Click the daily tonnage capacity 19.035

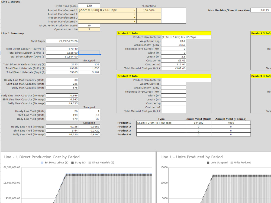coord(62,103)
